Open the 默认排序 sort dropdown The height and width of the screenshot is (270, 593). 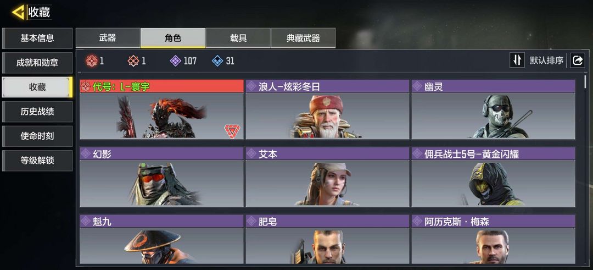tap(546, 60)
